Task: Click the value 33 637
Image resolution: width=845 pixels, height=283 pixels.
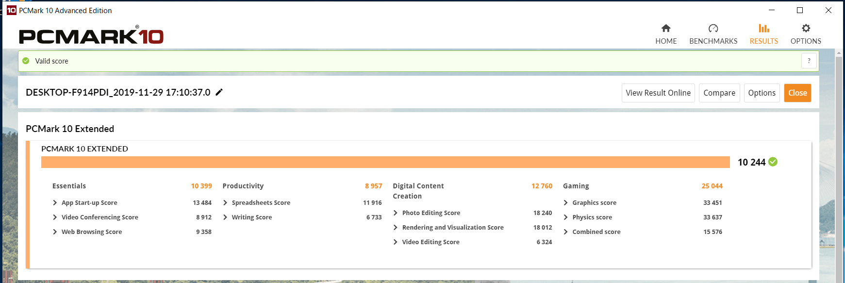Action: click(x=712, y=217)
